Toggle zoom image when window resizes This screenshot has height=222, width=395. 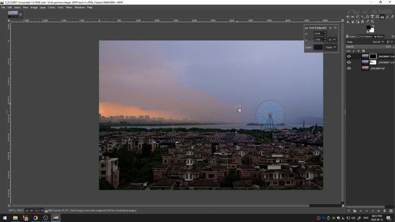pyautogui.click(x=343, y=20)
